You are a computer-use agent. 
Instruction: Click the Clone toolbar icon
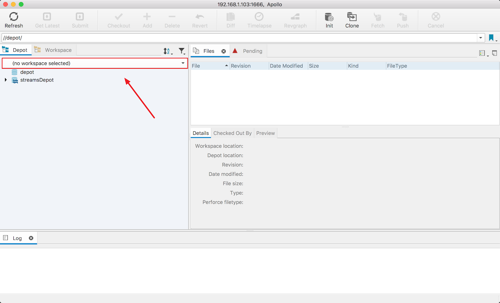tap(352, 16)
